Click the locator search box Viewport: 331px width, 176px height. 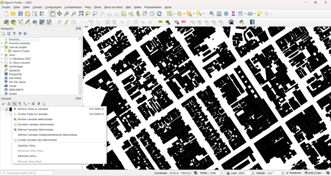27,173
